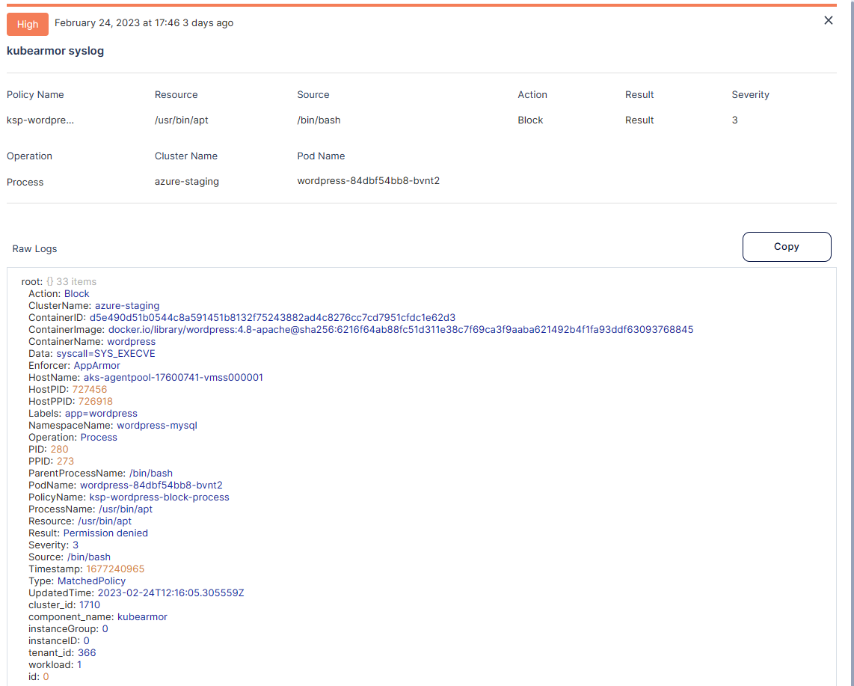Select ParentProcessName /bin/bash value in logs
The height and width of the screenshot is (686, 854).
pos(151,474)
